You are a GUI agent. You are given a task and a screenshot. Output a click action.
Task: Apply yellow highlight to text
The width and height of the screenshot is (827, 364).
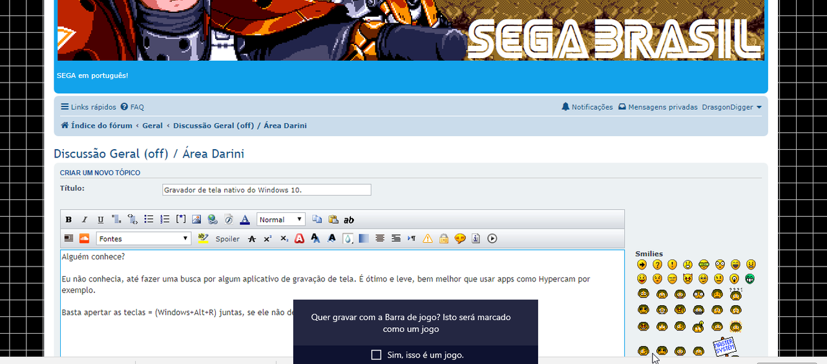[x=204, y=238]
